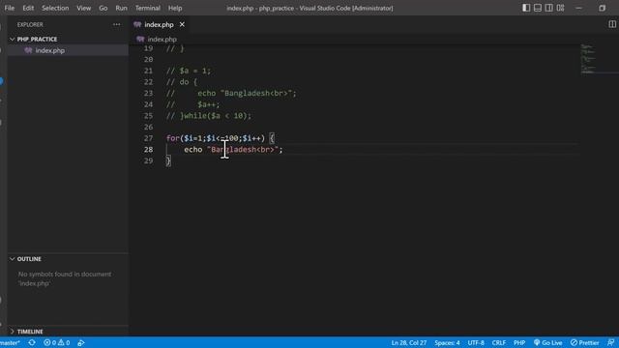Viewport: 619px width, 348px height.
Task: Click the EXPLORER panel title
Action: [x=30, y=24]
